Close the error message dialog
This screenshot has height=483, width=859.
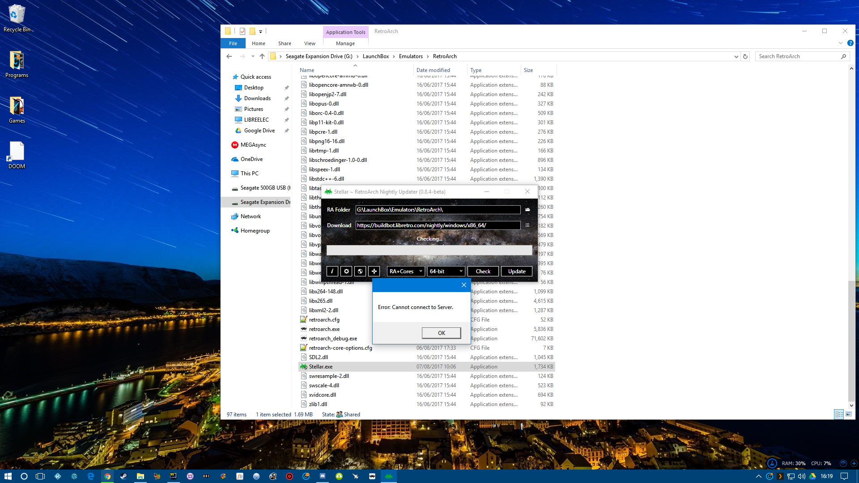click(464, 285)
